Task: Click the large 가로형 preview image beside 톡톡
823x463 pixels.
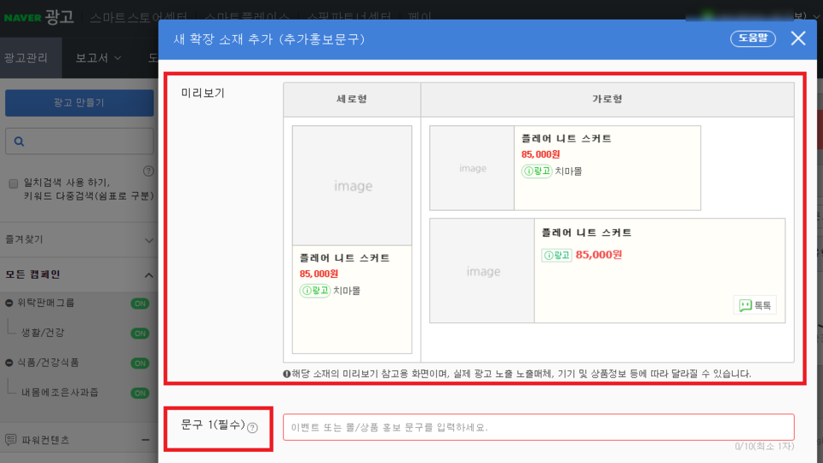Action: click(x=482, y=271)
